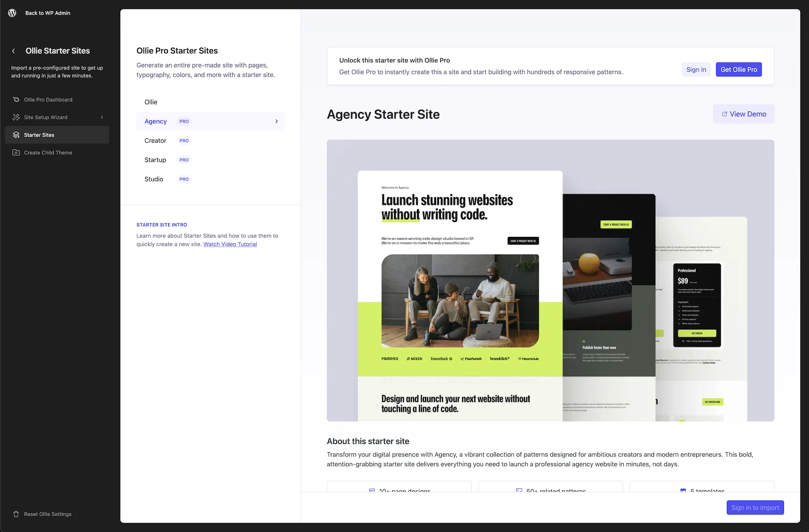This screenshot has width=809, height=532.
Task: Open Ollie Pro Dashboard icon
Action: tap(16, 99)
